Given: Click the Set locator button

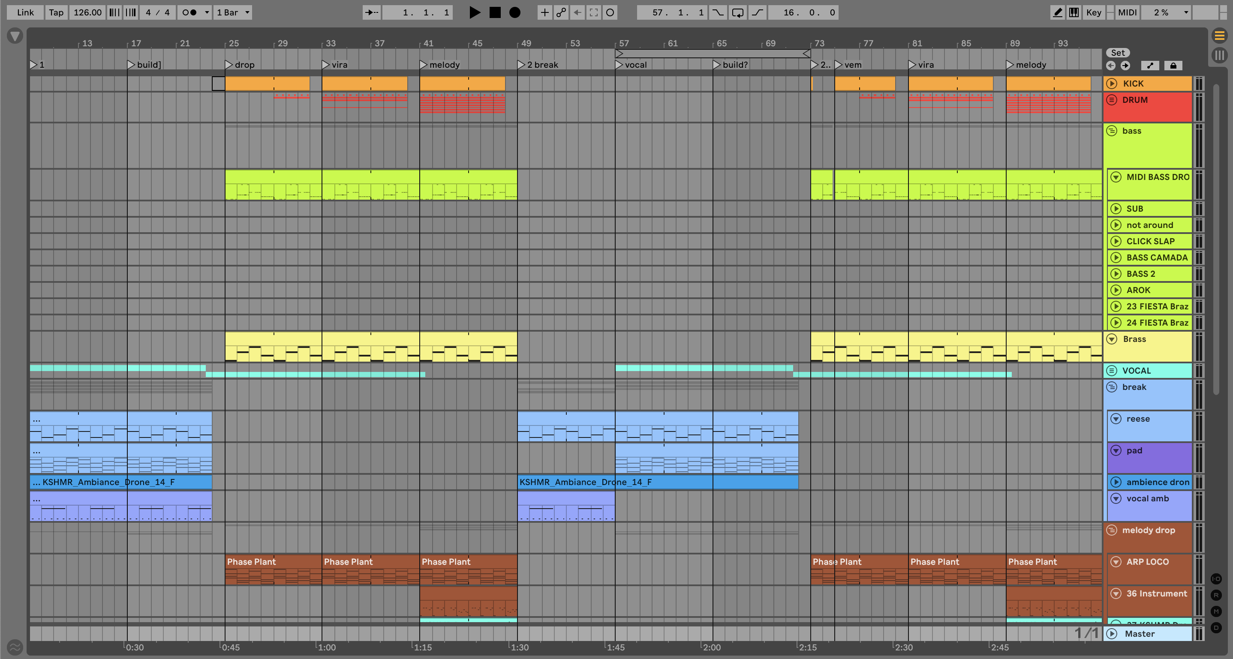Looking at the screenshot, I should click(1118, 53).
